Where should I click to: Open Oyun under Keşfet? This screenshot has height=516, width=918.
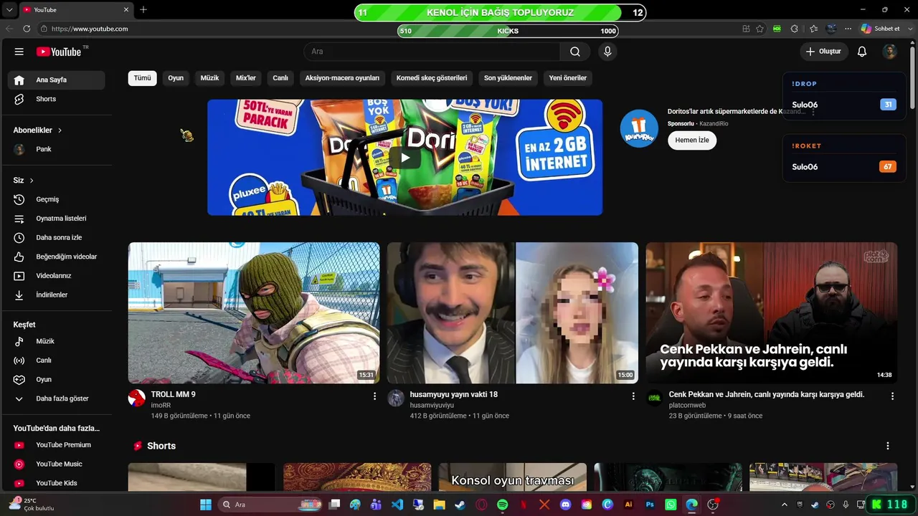click(x=57, y=379)
